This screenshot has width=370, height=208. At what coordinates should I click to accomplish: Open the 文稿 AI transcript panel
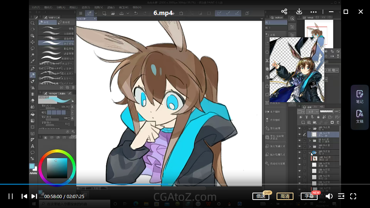pos(359,116)
